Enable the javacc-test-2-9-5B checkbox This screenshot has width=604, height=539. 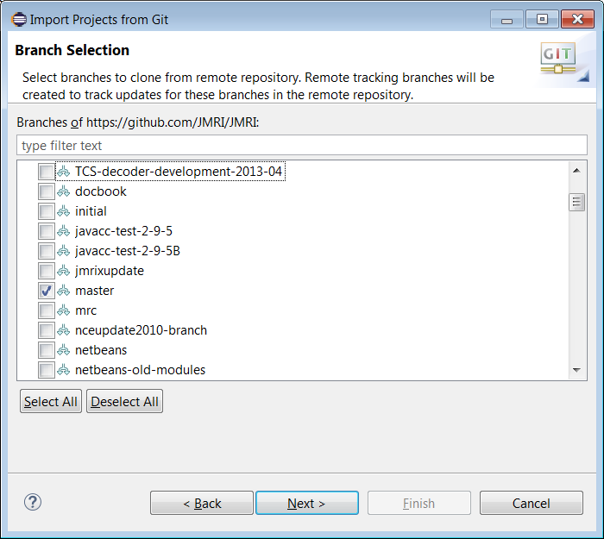click(47, 251)
